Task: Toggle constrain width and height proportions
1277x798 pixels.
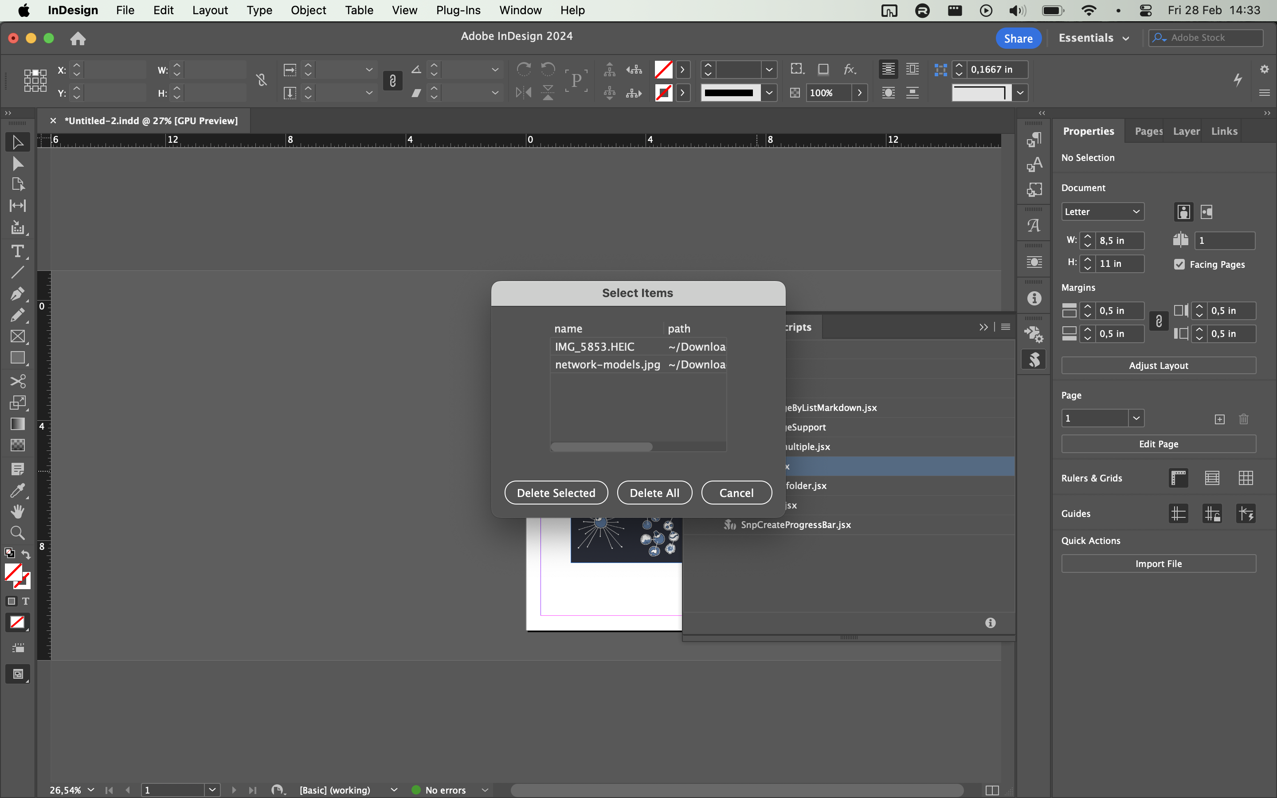Action: (x=261, y=80)
